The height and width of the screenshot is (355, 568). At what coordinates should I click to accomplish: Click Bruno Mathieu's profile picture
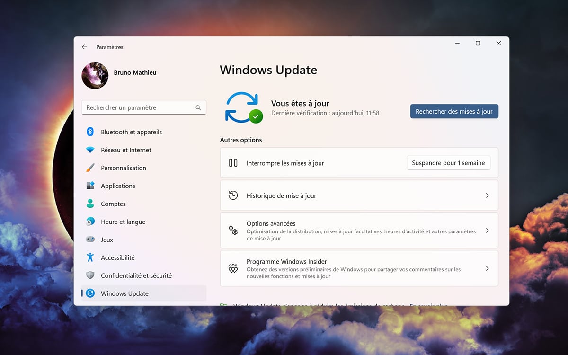click(95, 75)
